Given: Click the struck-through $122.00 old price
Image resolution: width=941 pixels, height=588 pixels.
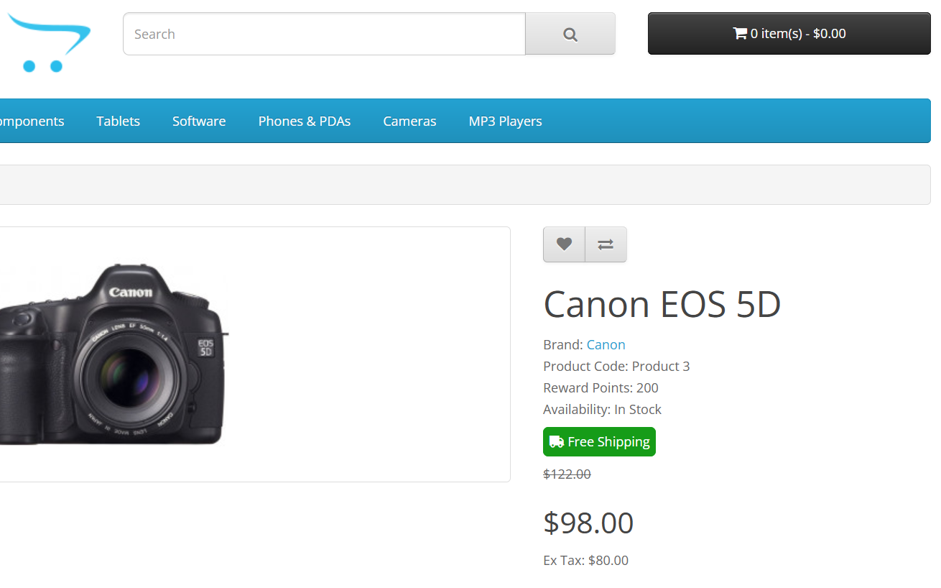Looking at the screenshot, I should [567, 474].
